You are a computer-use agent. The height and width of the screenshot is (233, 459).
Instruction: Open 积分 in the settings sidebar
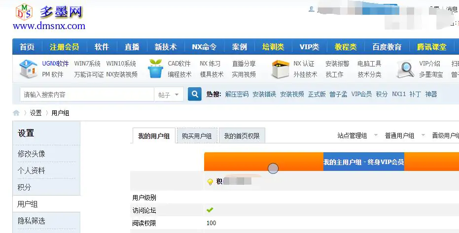coord(24,187)
